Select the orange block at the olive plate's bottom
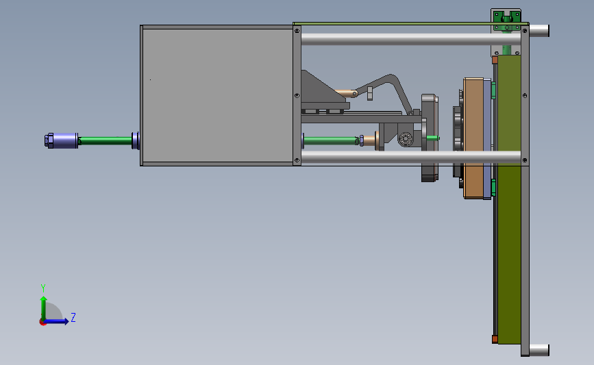This screenshot has width=594, height=365. [x=495, y=339]
